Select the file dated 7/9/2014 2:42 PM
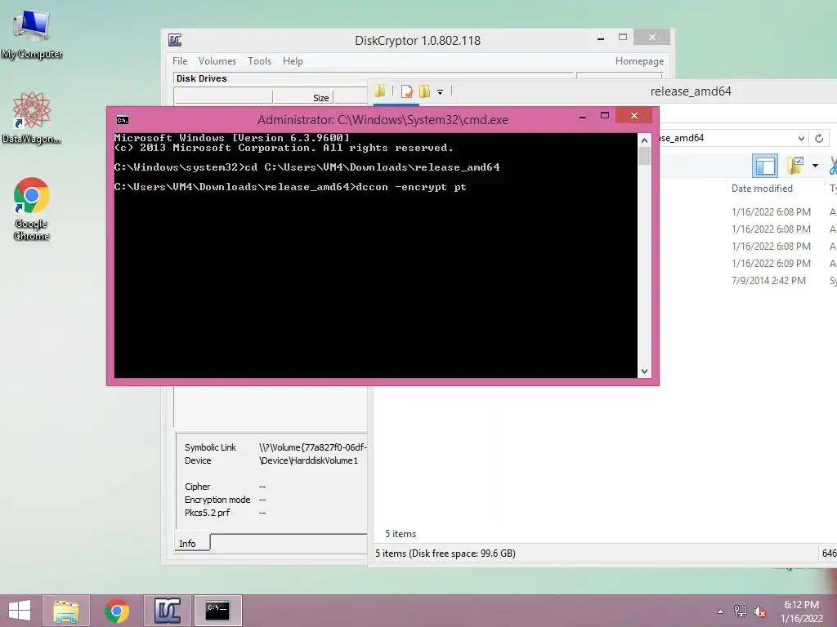 point(768,281)
